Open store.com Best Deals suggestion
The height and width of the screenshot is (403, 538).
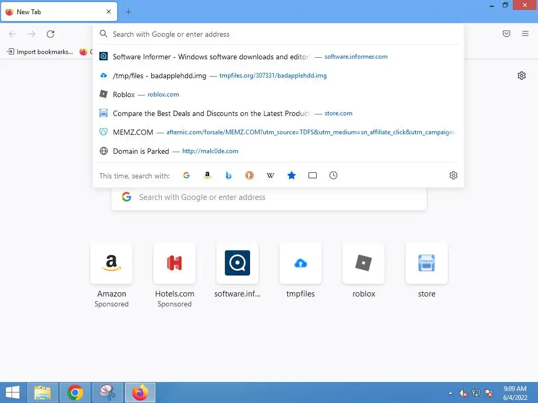[x=278, y=113]
